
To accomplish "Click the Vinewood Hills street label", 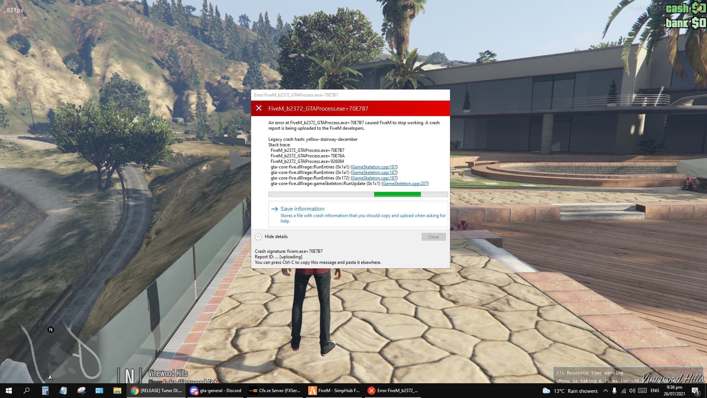I will click(x=168, y=373).
